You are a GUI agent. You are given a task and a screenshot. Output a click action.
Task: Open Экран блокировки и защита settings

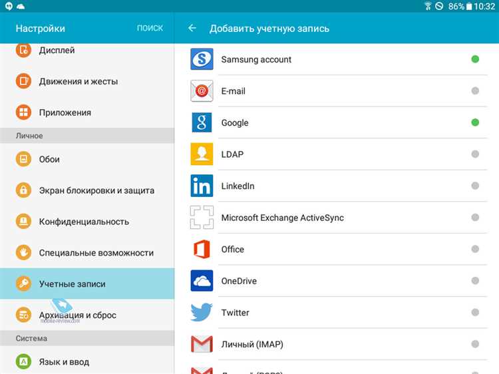click(x=96, y=190)
